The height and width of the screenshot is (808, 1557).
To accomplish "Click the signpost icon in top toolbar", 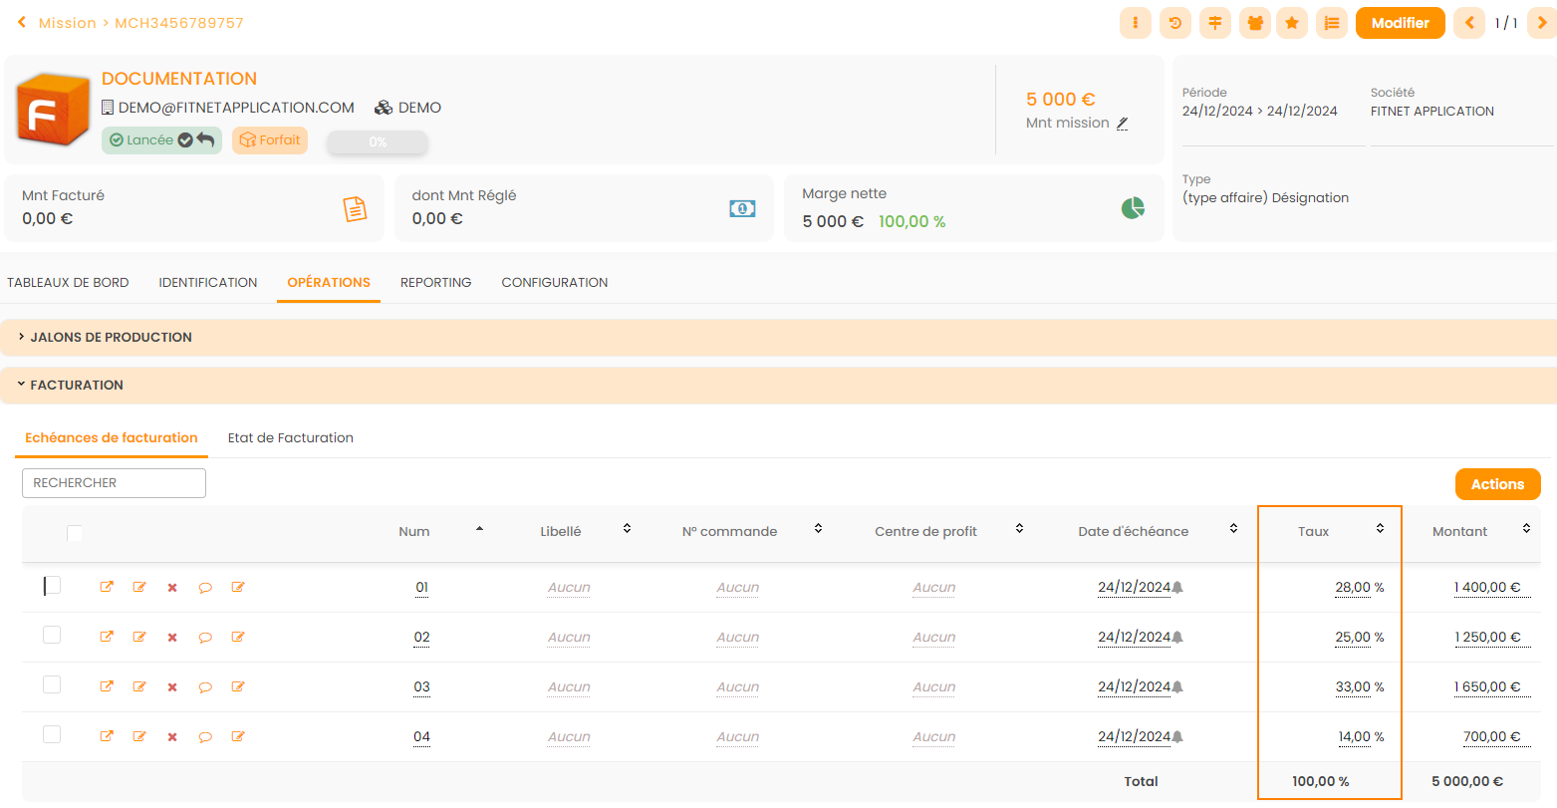I will [1215, 23].
